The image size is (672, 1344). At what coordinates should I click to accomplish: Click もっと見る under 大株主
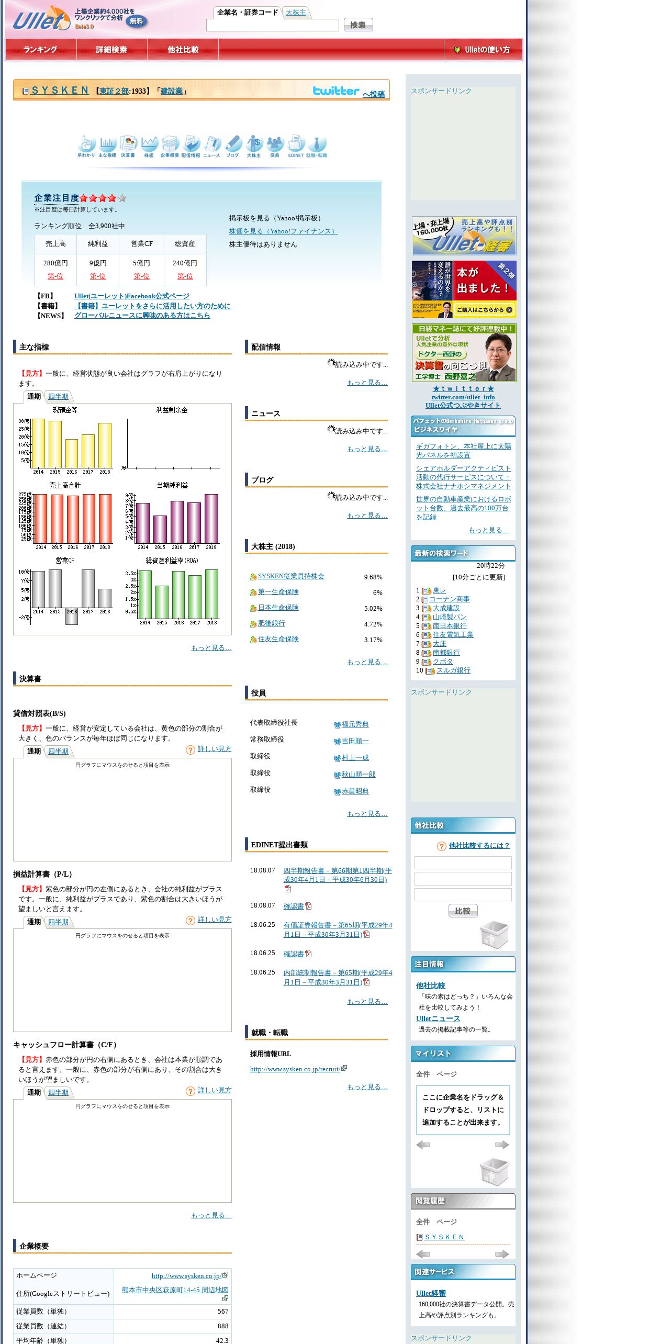coord(367,662)
